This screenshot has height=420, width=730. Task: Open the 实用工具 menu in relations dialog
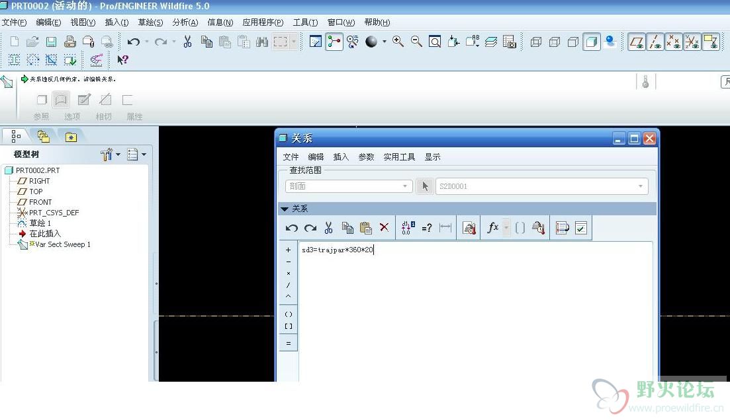(x=399, y=157)
